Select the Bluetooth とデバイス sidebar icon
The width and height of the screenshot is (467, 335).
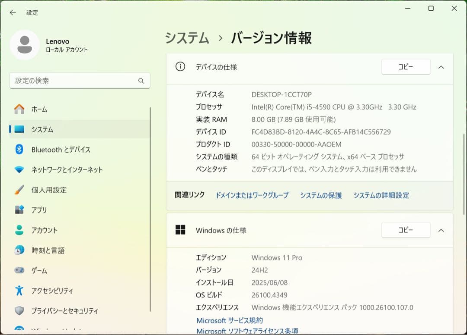coord(19,150)
